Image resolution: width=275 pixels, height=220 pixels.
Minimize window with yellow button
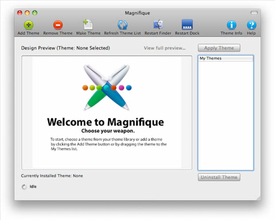coord(27,13)
